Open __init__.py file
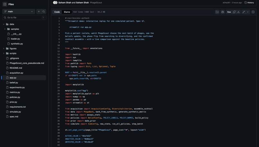Image resolution: width=259 pixels, height=147 pixels. click(16, 34)
